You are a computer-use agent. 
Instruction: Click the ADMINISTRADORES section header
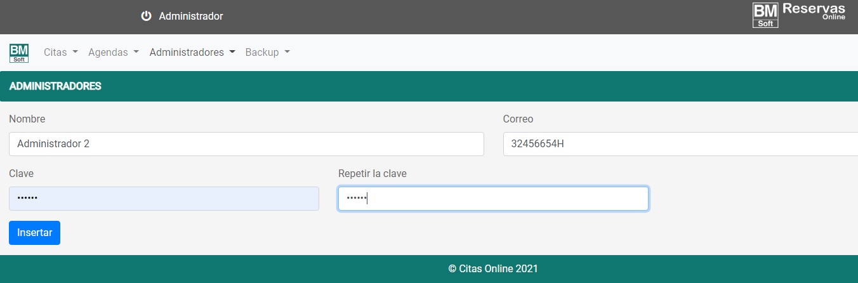pos(55,86)
